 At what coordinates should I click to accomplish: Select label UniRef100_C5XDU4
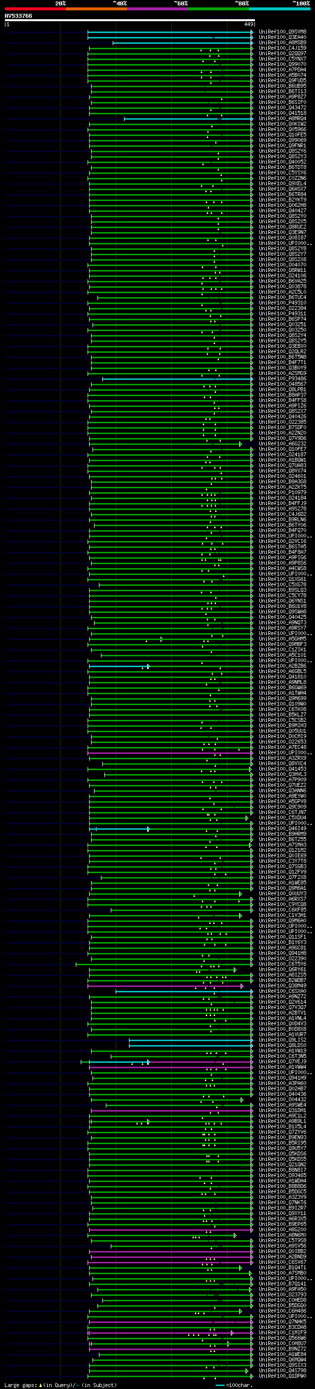click(x=282, y=818)
